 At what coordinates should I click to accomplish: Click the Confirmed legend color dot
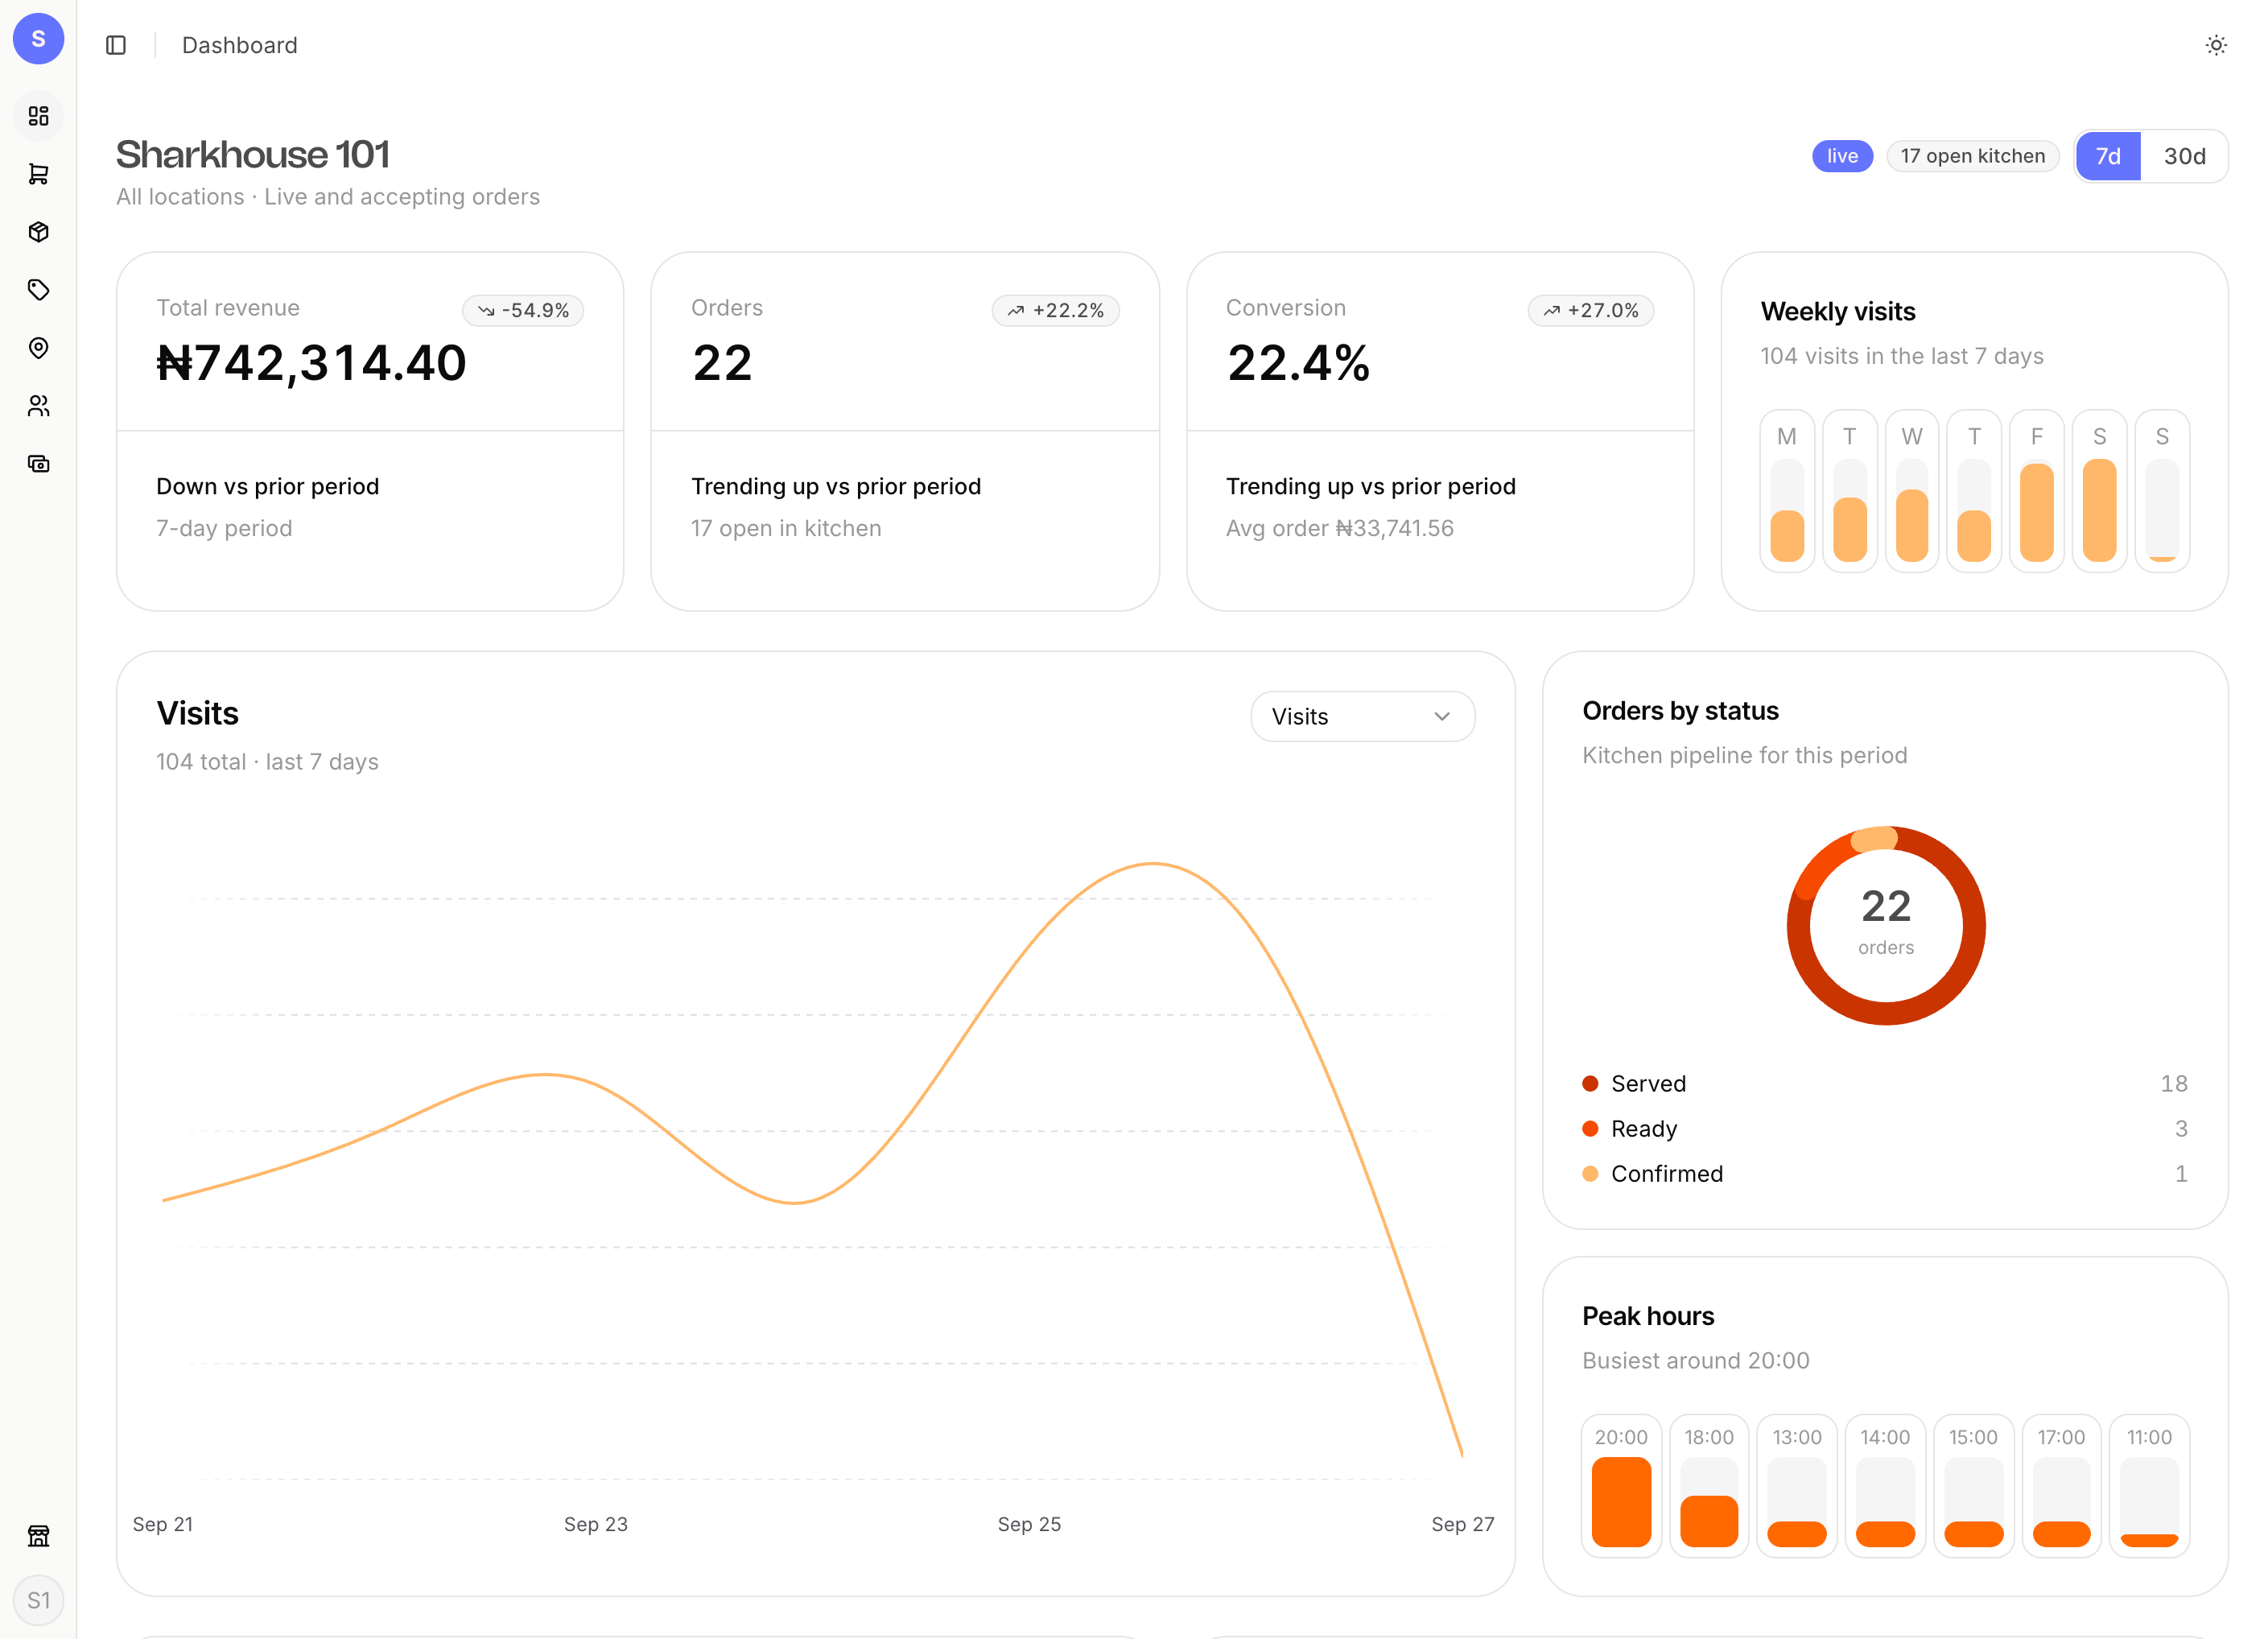click(1590, 1173)
